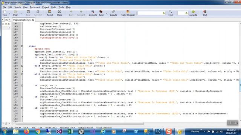Click the Find toolbar icon
This screenshot has width=241, height=135.
tap(170, 13)
